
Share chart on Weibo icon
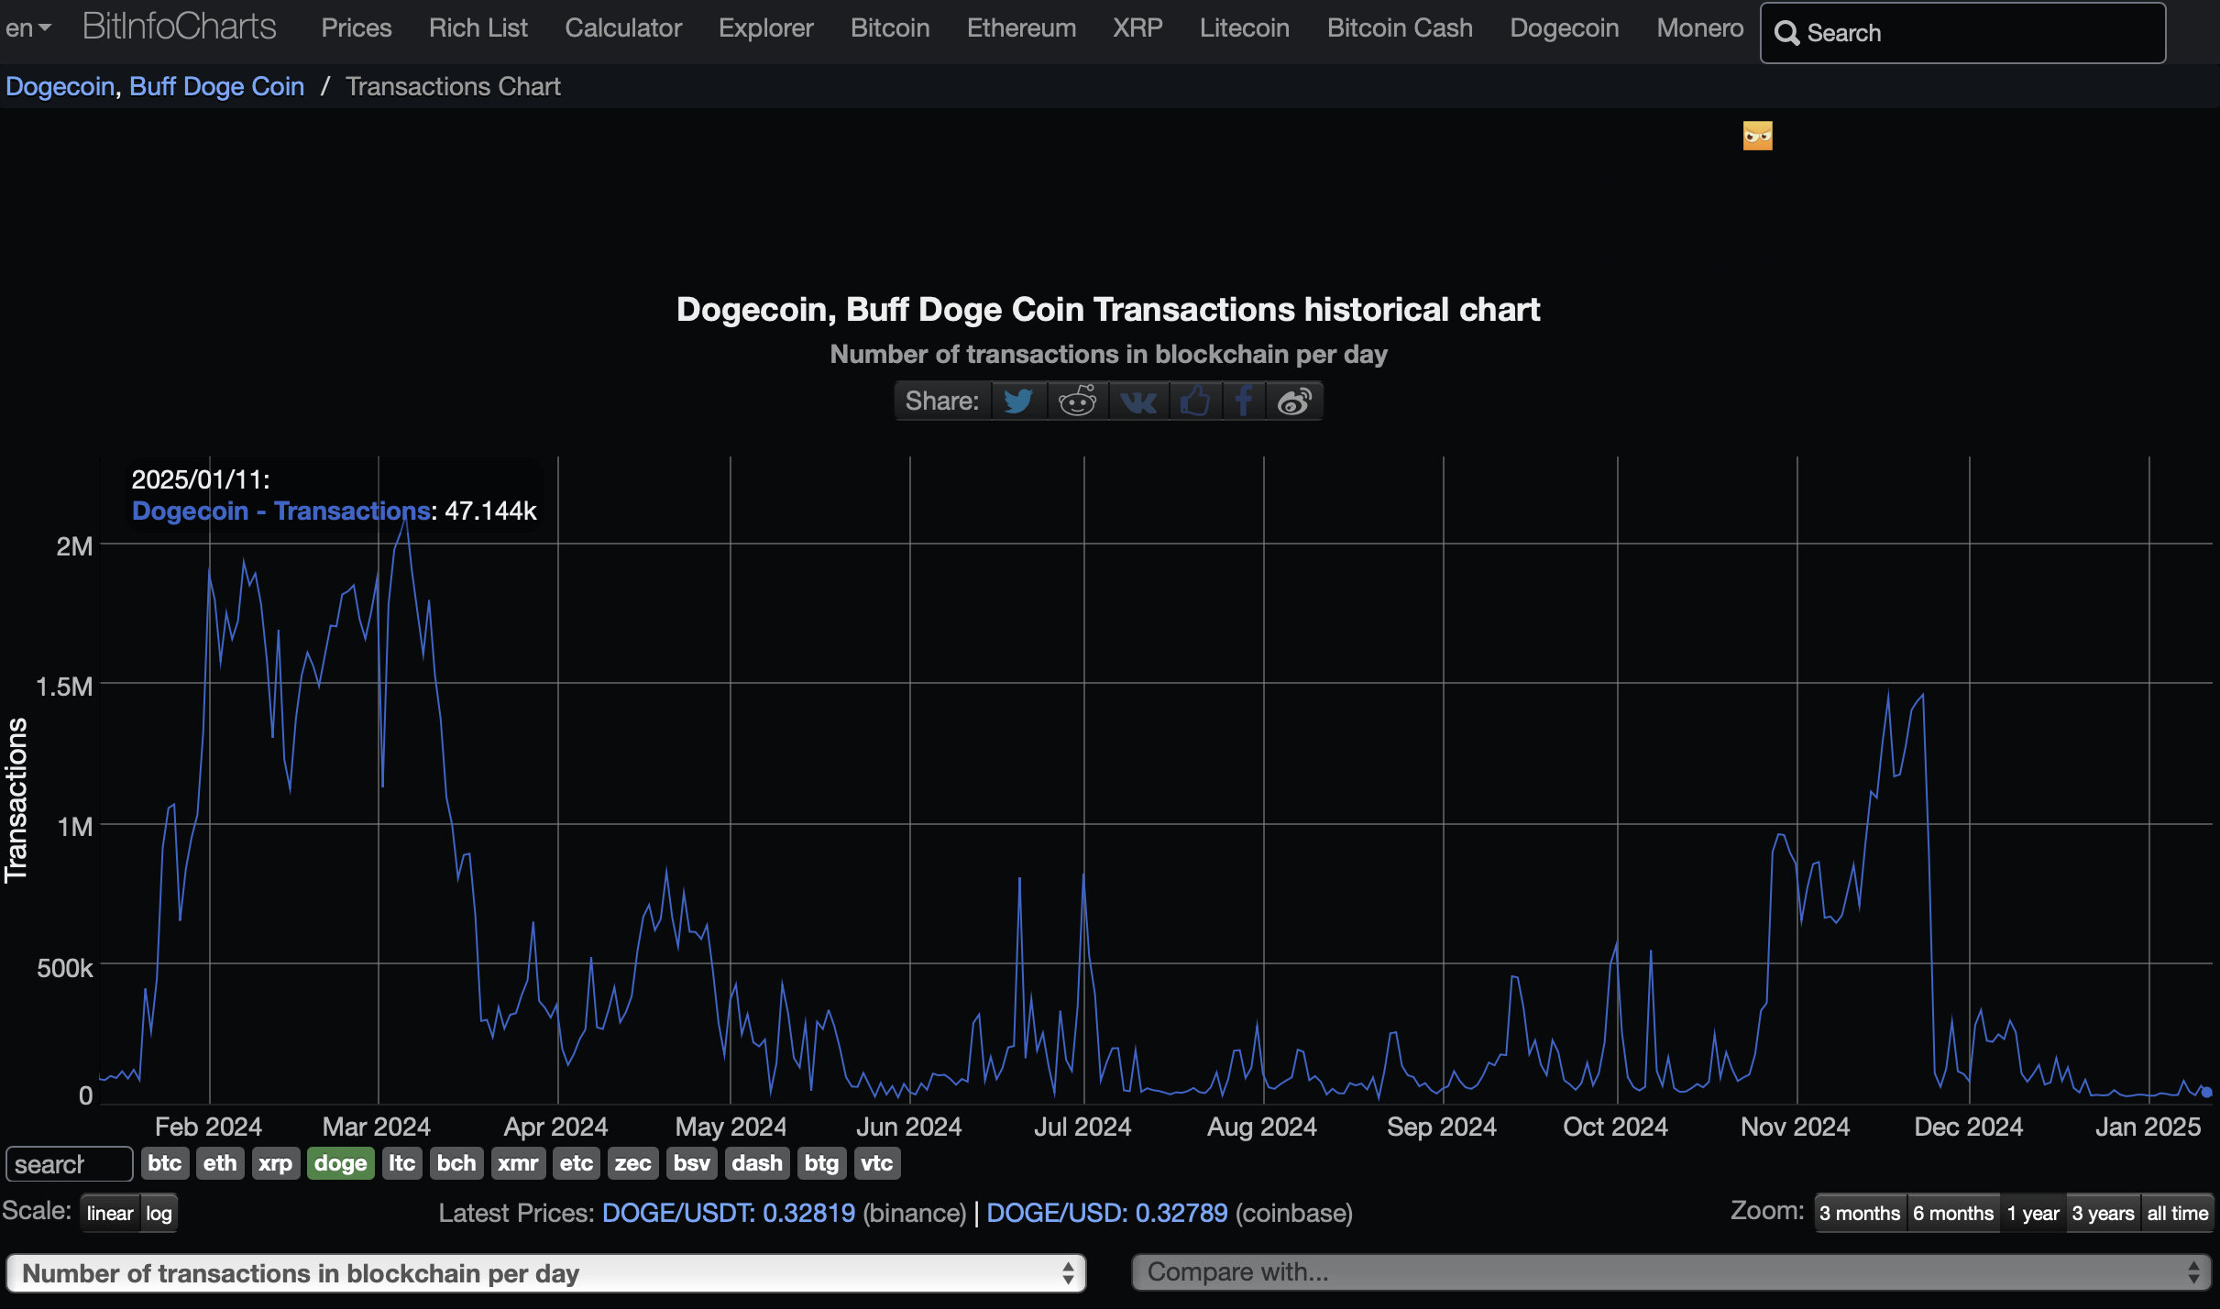coord(1294,401)
